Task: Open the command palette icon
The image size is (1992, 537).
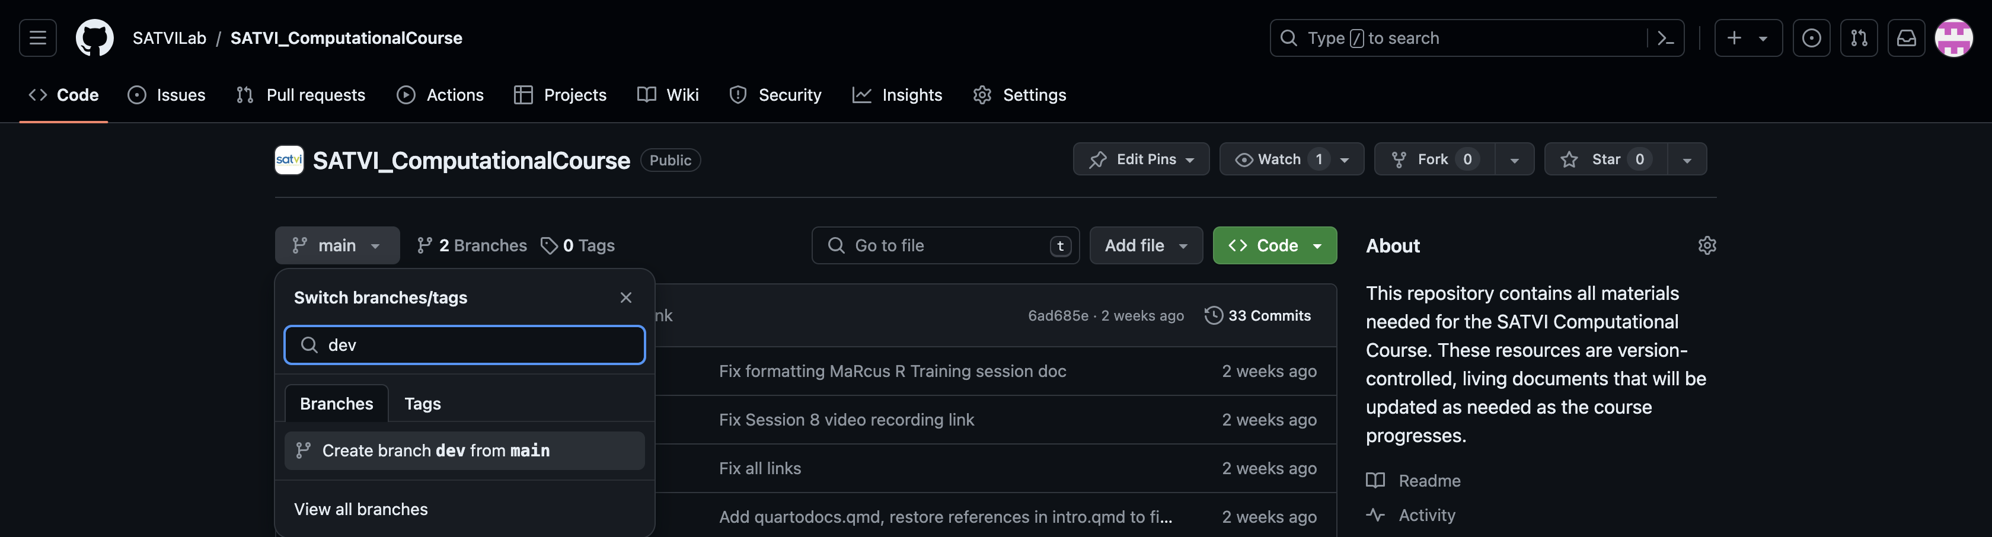Action: [x=1665, y=38]
